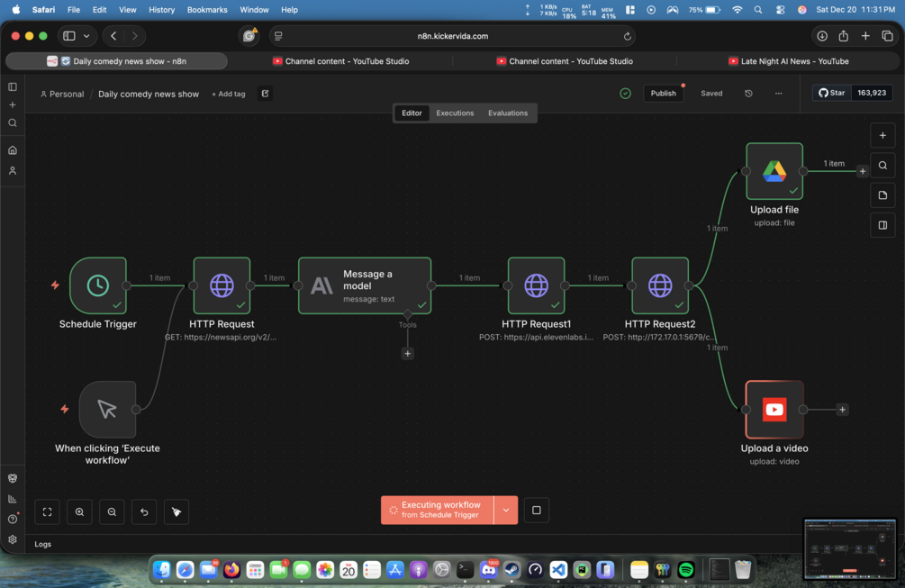Show Safari tab overview
Screen dimensions: 905x588
[x=887, y=36]
